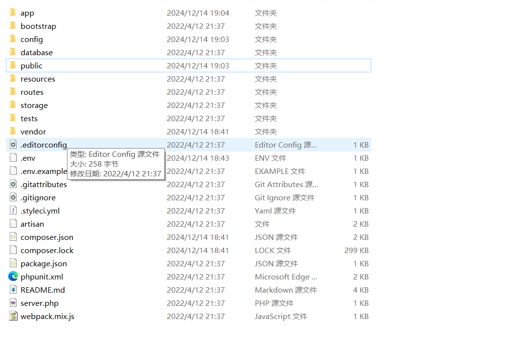This screenshot has width=514, height=363.
Task: Select the .editorconfig file icon
Action: [13, 145]
